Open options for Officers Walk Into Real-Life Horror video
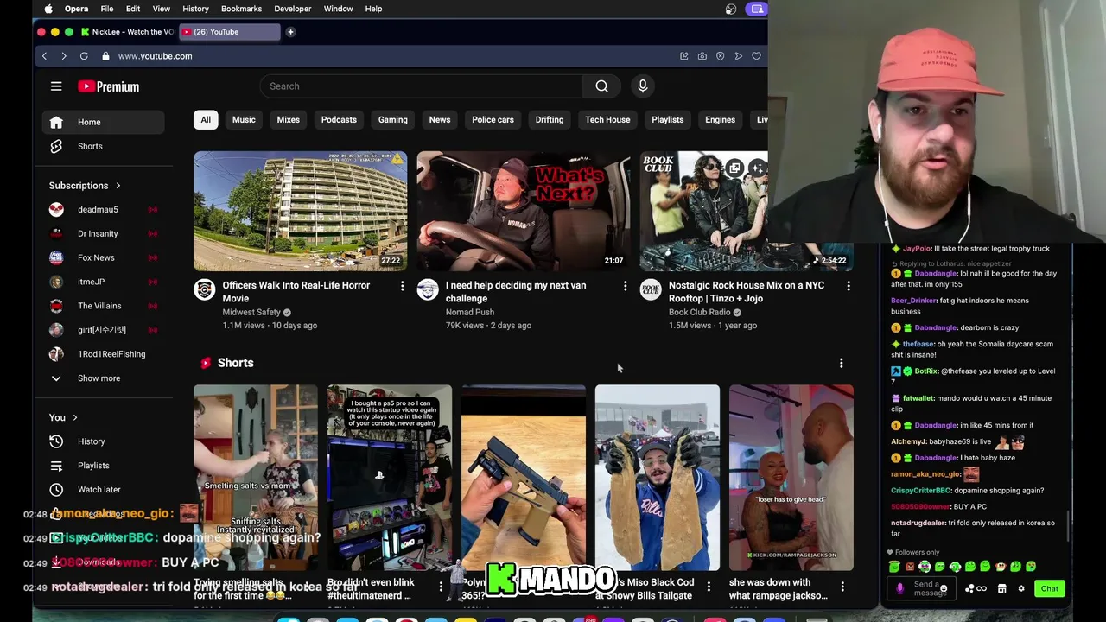This screenshot has height=622, width=1106. 402,285
